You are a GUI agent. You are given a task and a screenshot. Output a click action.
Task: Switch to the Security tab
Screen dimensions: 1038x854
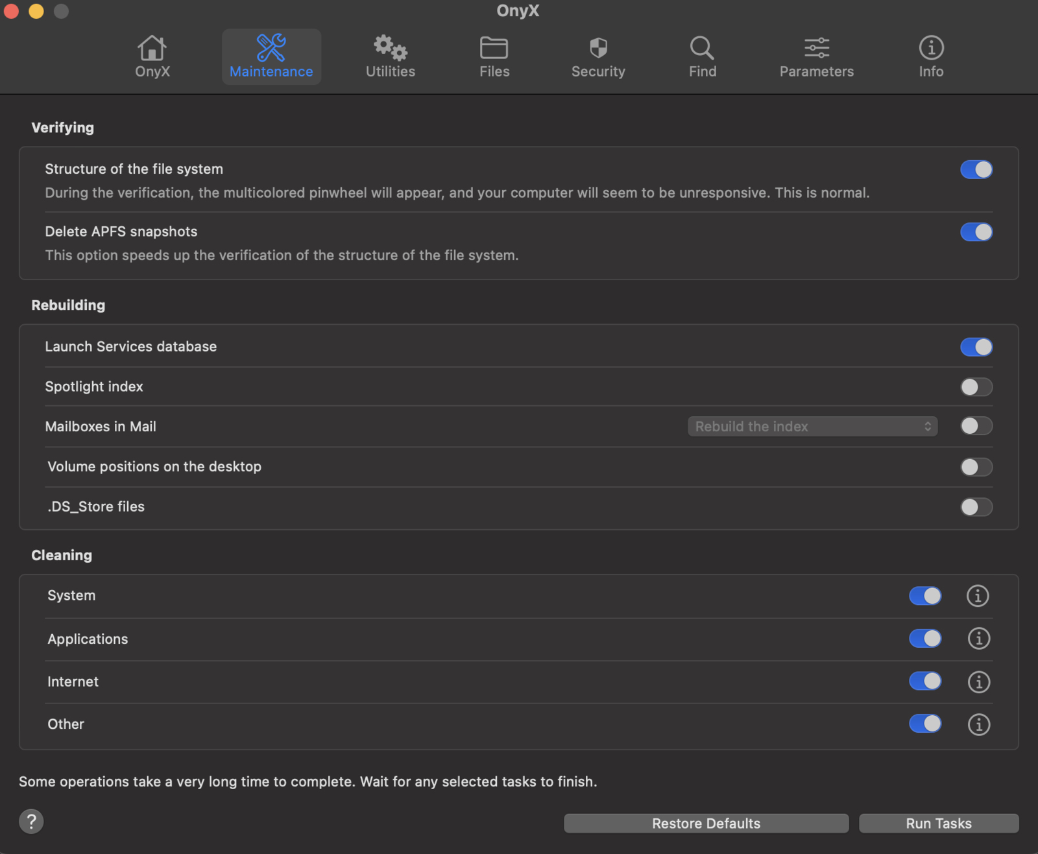(597, 56)
